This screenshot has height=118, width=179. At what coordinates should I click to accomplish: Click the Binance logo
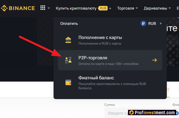18,8
